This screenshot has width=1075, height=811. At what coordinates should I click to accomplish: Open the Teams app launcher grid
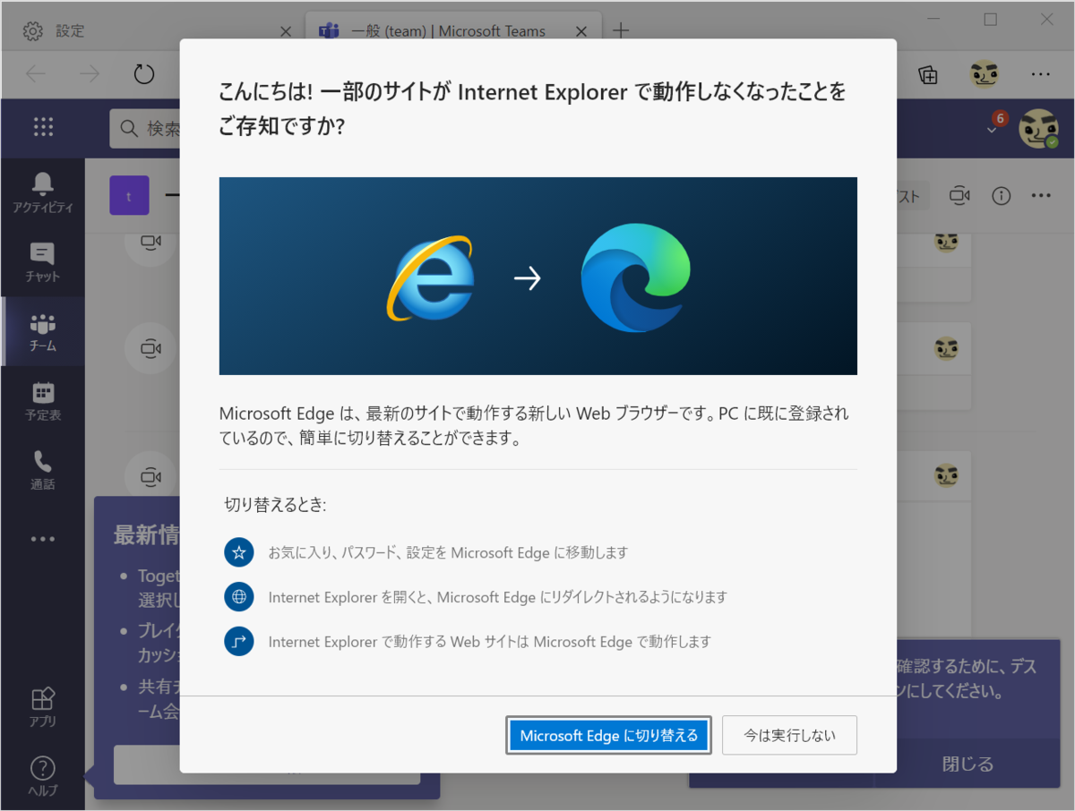pos(43,128)
